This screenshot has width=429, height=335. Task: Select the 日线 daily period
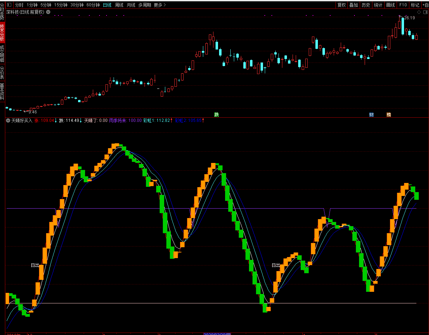pyautogui.click(x=107, y=5)
